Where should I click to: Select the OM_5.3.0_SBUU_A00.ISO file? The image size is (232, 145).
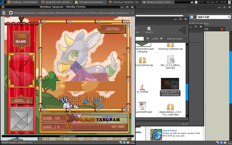click(170, 62)
